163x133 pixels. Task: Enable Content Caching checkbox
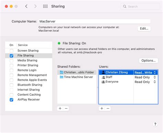tap(11, 95)
